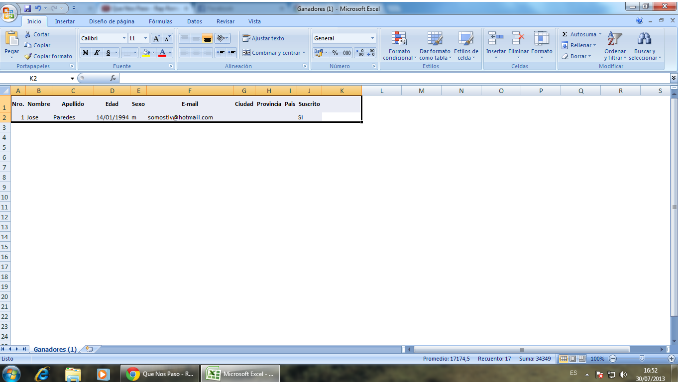This screenshot has width=680, height=382.
Task: Switch to Fórmulas tab
Action: click(160, 21)
